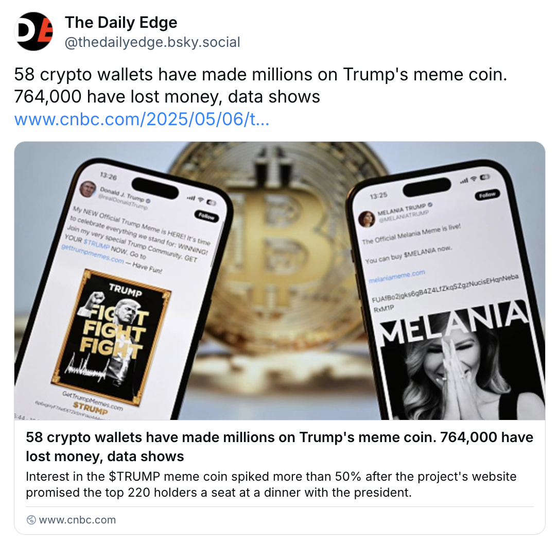Click the Follow button on Trump's phone

click(206, 216)
